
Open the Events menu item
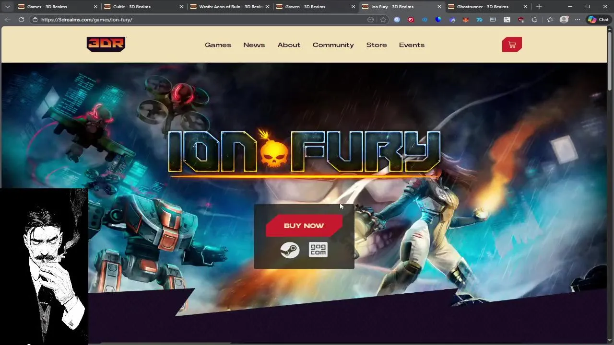click(x=412, y=45)
